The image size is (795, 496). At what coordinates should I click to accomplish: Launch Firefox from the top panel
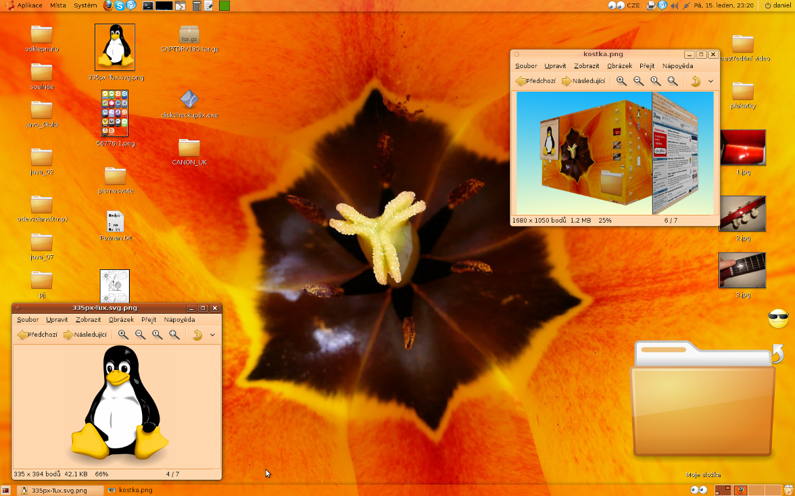click(108, 5)
